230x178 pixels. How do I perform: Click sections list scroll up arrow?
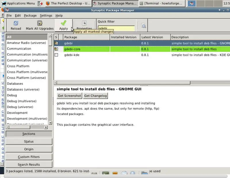pyautogui.click(x=50, y=35)
